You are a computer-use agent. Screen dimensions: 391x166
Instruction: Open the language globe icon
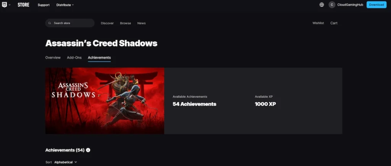coord(322,5)
